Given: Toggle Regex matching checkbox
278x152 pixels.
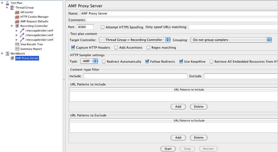Looking at the screenshot, I should [x=148, y=48].
